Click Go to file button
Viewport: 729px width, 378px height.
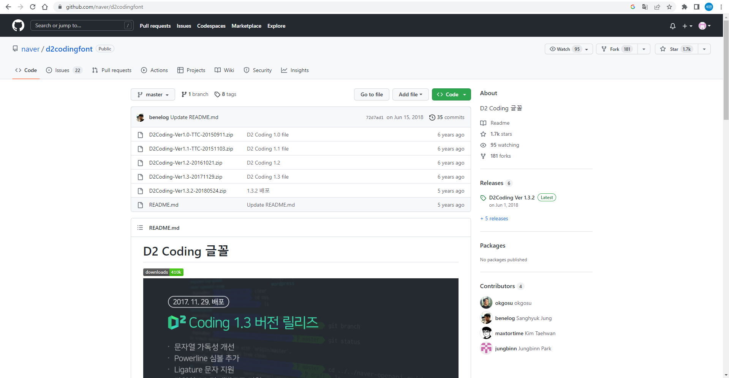[x=372, y=94]
